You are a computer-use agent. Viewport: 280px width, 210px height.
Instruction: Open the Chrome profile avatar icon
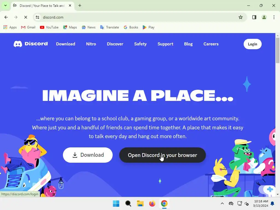click(x=264, y=17)
